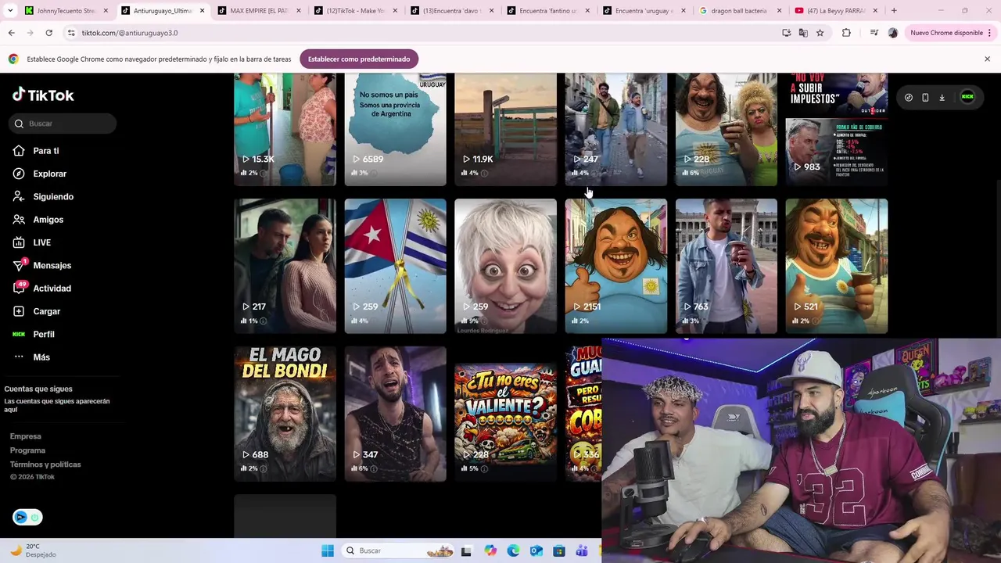The width and height of the screenshot is (1001, 563).
Task: Open the video with 763 views
Action: (x=727, y=266)
